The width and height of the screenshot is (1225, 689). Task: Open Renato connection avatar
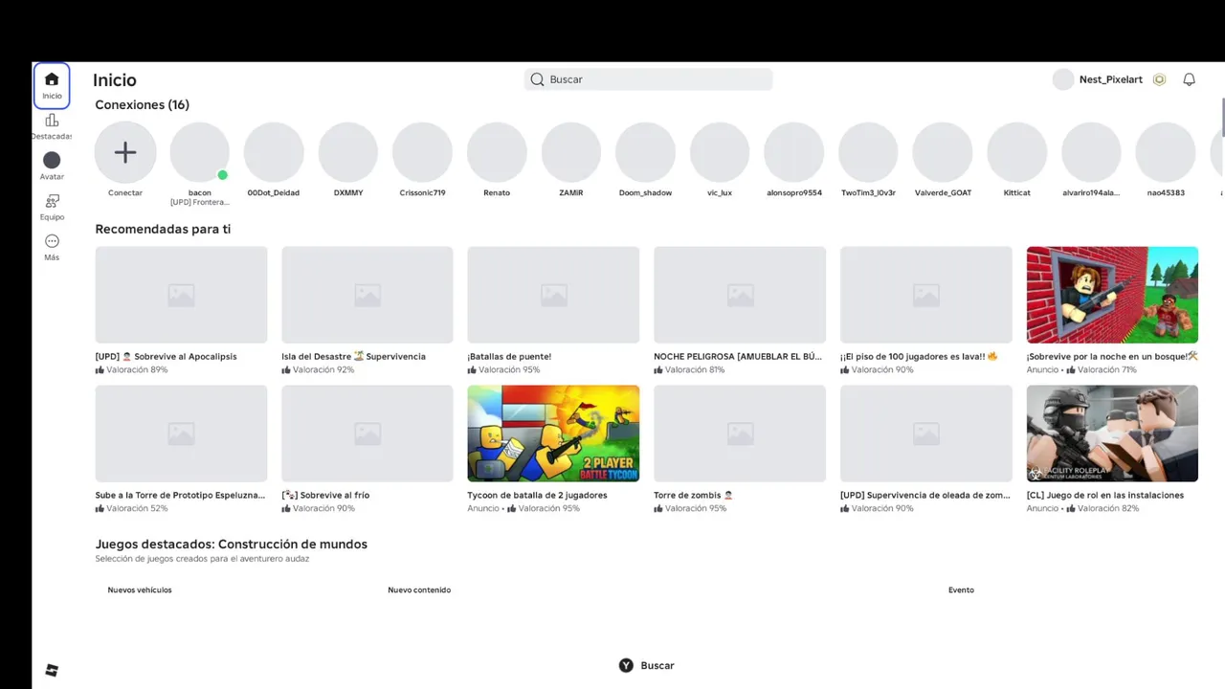coord(497,152)
